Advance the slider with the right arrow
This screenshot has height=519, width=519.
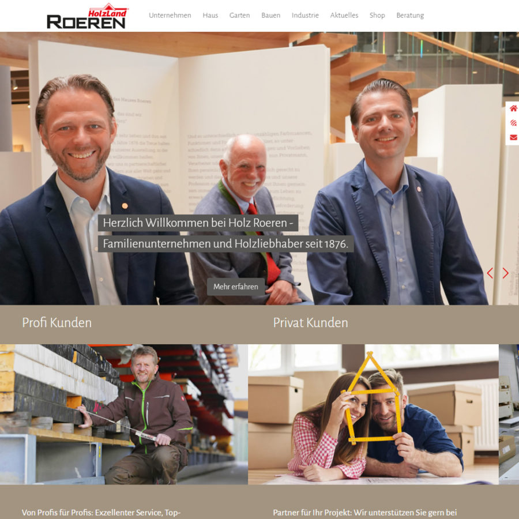coord(505,273)
